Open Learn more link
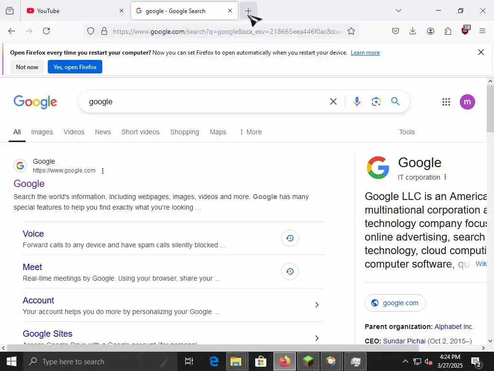Screen dimensions: 494x371 (x=365, y=53)
